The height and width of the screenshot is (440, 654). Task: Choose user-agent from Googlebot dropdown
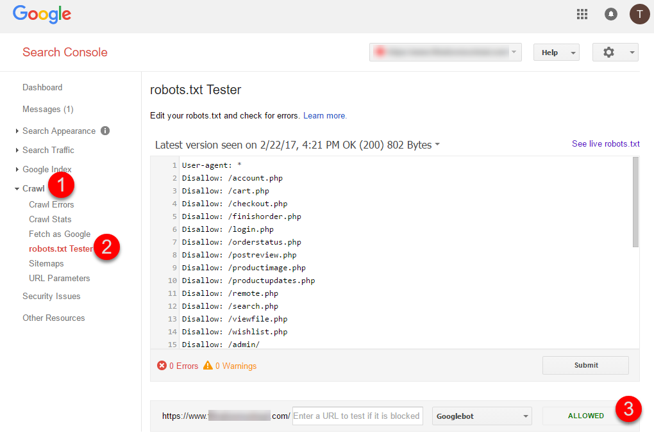point(482,416)
